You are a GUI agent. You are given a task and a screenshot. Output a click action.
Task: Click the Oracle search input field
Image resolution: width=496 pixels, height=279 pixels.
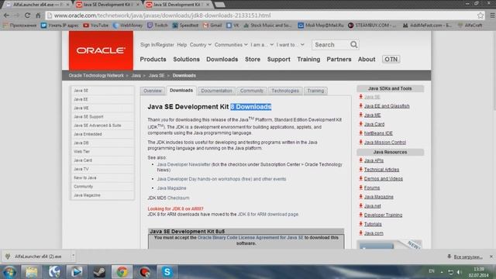pos(331,45)
